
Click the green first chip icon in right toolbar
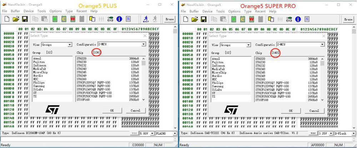click(233, 19)
